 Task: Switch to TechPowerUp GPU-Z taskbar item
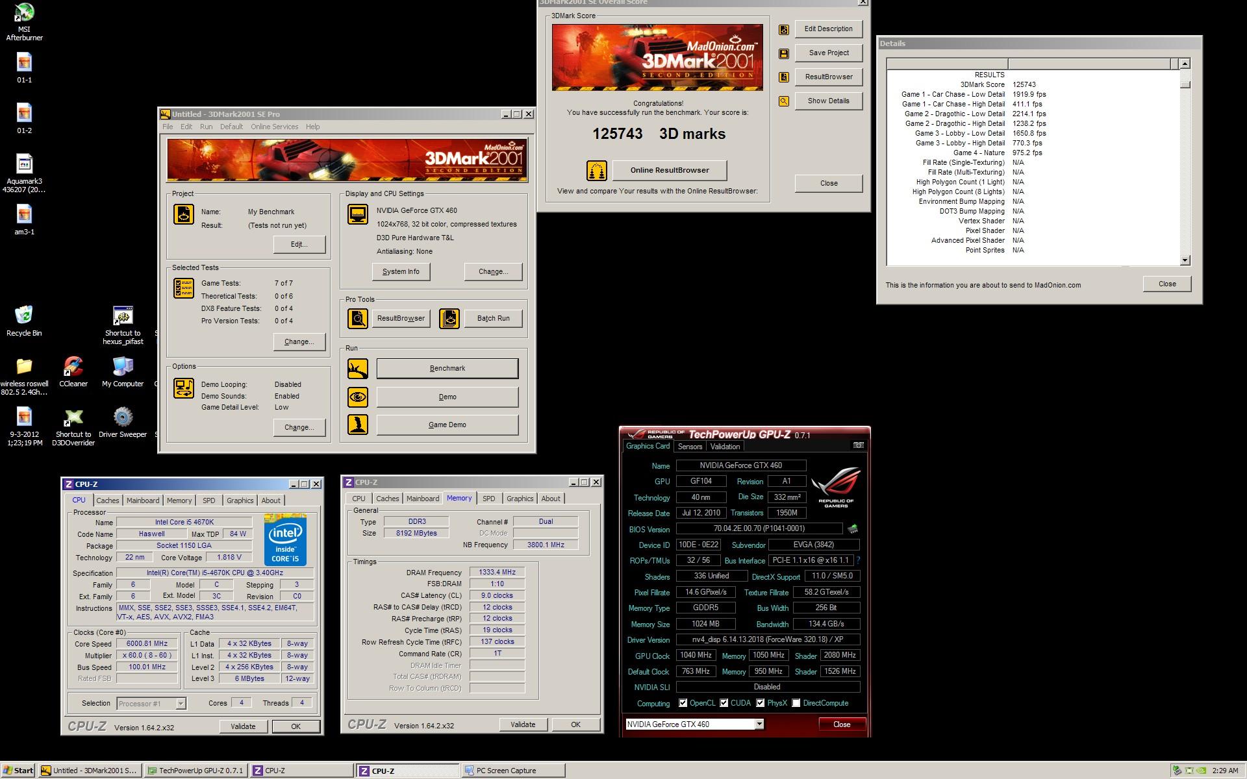tap(195, 771)
